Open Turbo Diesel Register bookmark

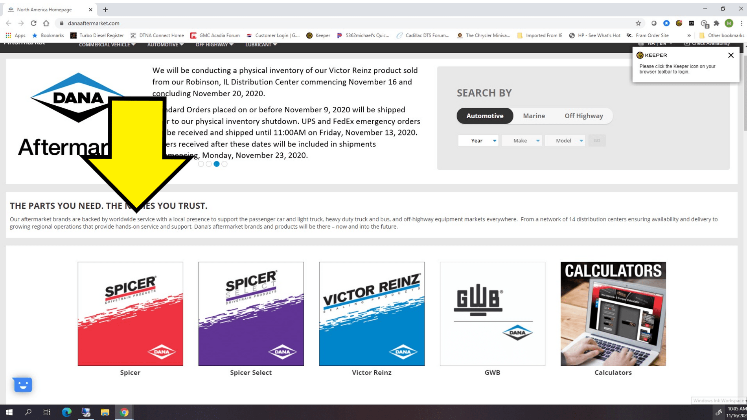(x=97, y=35)
